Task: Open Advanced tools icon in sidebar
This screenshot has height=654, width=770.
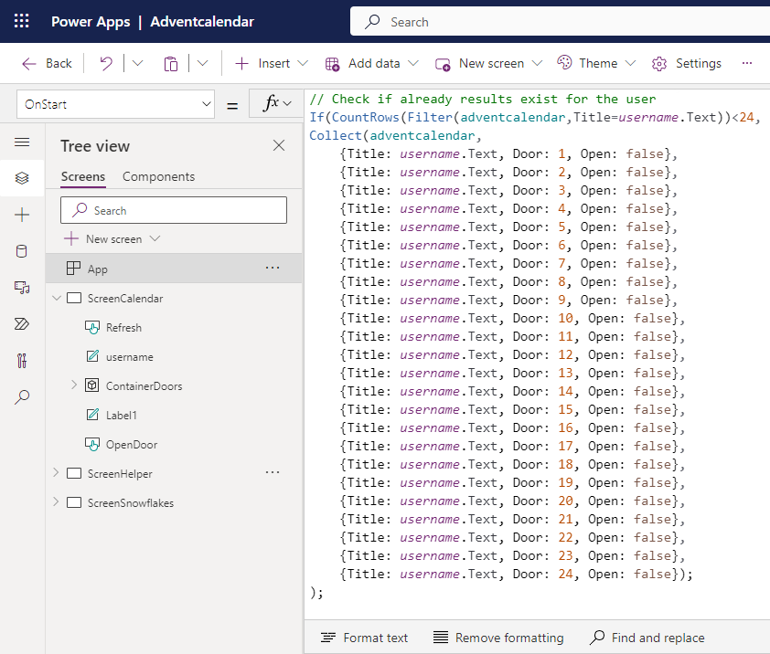Action: tap(22, 361)
